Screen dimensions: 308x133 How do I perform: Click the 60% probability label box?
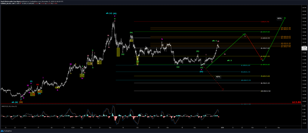pos(279,19)
